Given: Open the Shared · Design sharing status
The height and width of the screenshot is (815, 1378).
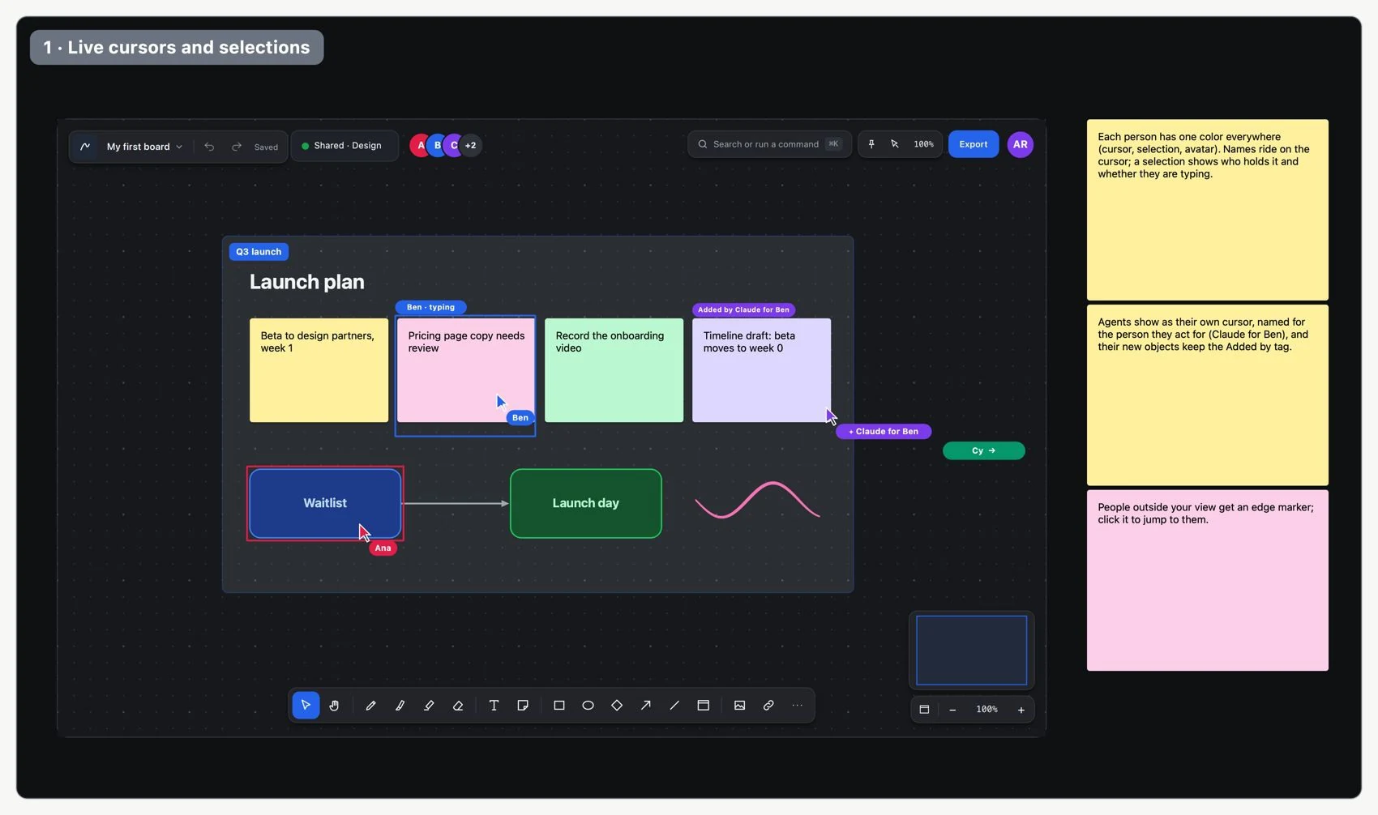Looking at the screenshot, I should pos(344,146).
